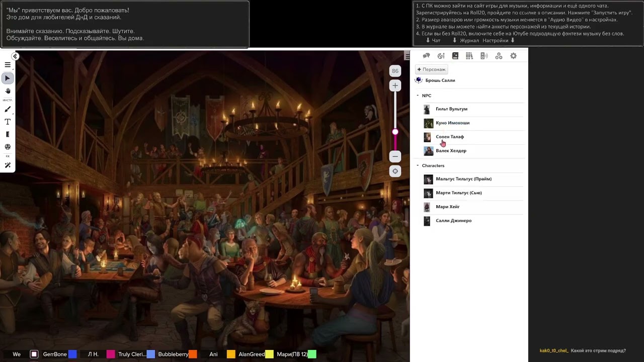This screenshot has width=644, height=362.
Task: Open Мальтус Тильтус (Прайм) character
Action: click(x=463, y=179)
